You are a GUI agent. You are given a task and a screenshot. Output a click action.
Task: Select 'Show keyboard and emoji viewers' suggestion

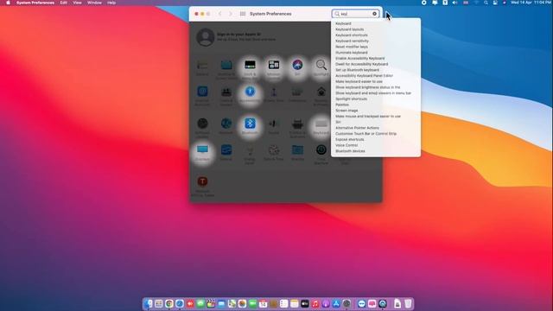373,93
